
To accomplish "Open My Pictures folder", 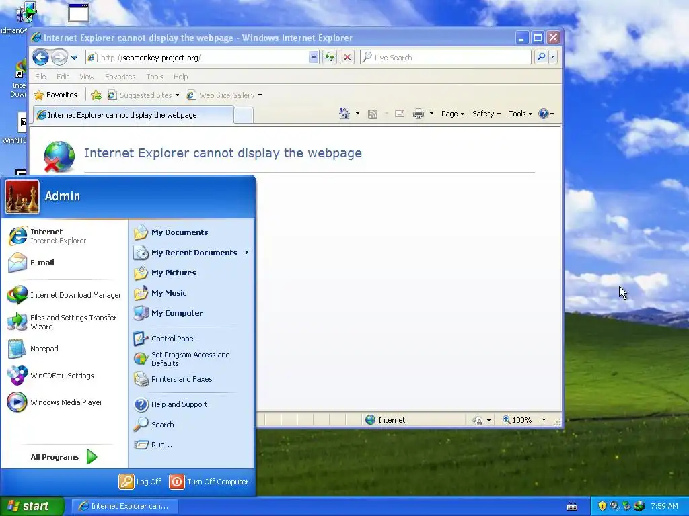I will coord(192,273).
